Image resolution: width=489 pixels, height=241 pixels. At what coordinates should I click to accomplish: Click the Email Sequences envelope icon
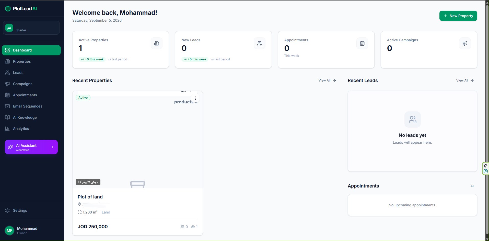[7, 106]
